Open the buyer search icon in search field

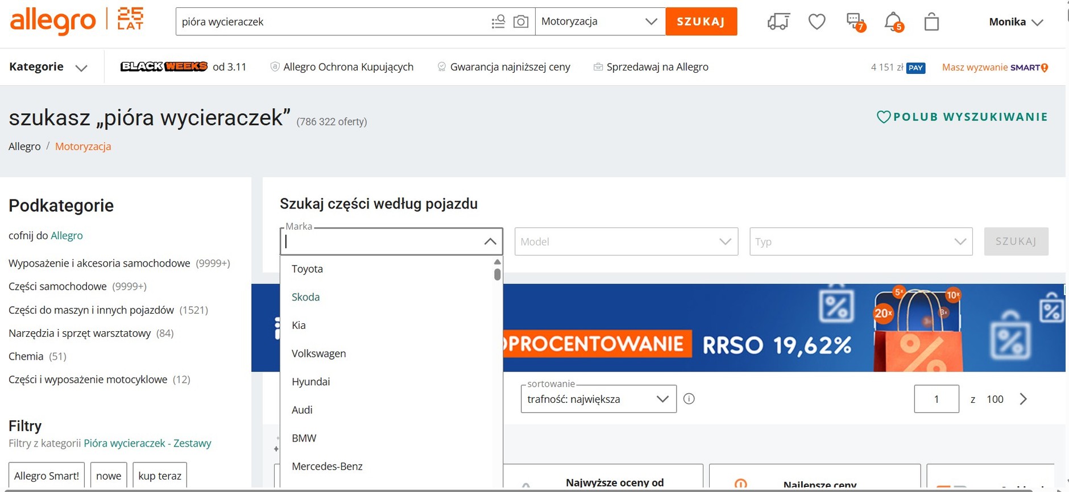[x=498, y=22]
